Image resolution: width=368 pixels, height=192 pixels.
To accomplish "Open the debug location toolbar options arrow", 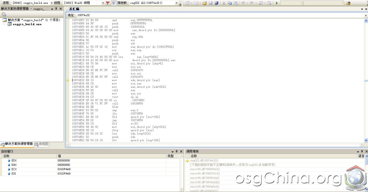I will [180, 4].
